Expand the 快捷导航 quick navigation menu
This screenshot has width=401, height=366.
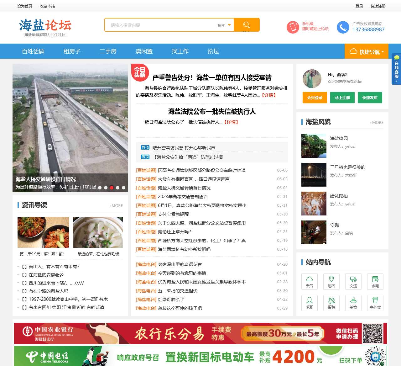(x=366, y=51)
